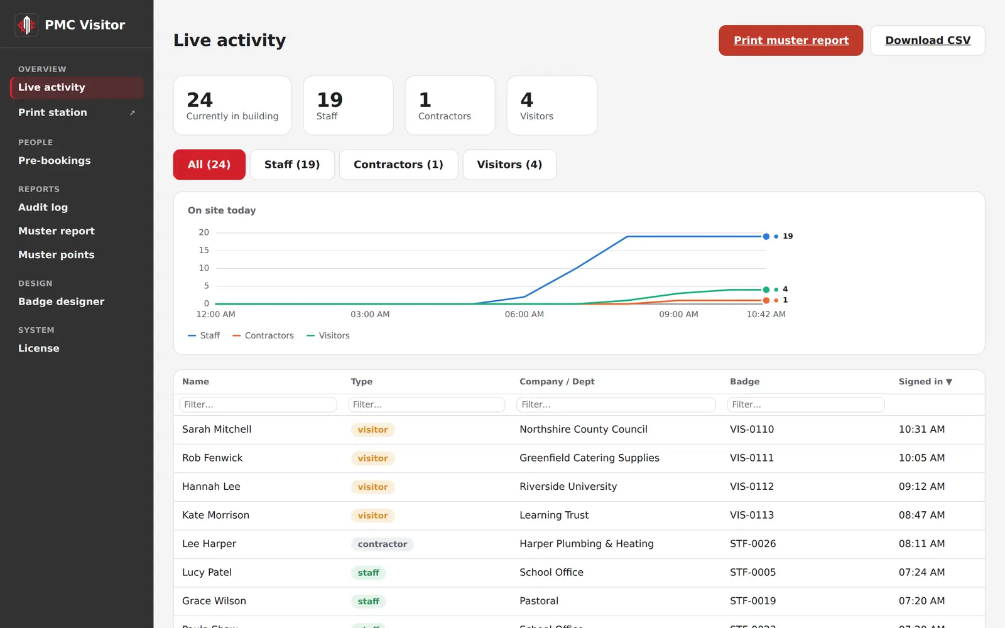This screenshot has width=1005, height=628.
Task: Click the orange Contractors chart endpoint marker
Action: [x=766, y=301]
